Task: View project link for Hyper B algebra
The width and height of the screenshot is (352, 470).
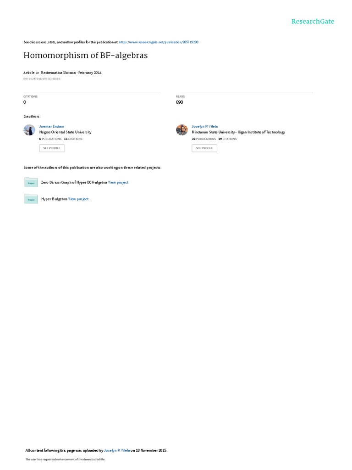Action: (78, 199)
